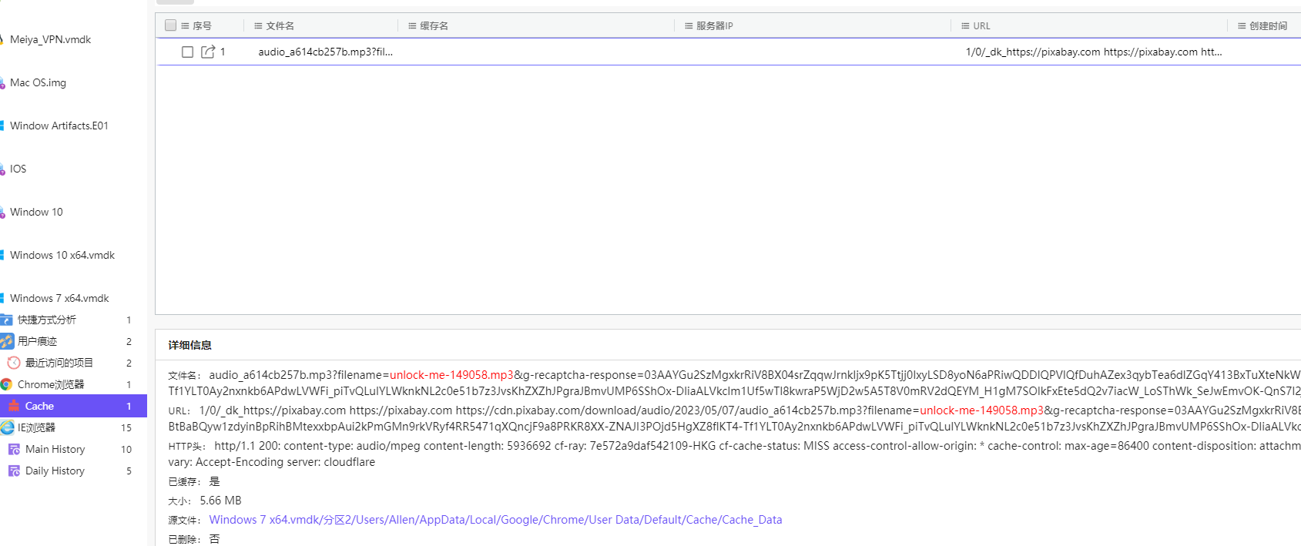Open the source file path link for Windows 7 x64.vmdk

point(495,520)
